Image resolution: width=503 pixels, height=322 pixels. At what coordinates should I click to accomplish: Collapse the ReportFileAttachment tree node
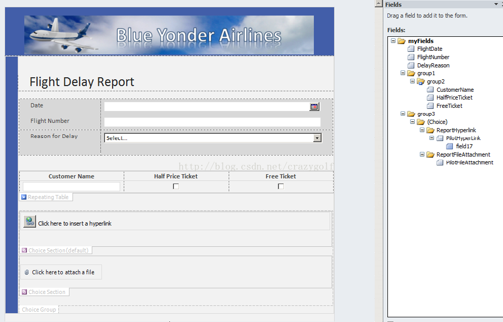click(x=422, y=154)
